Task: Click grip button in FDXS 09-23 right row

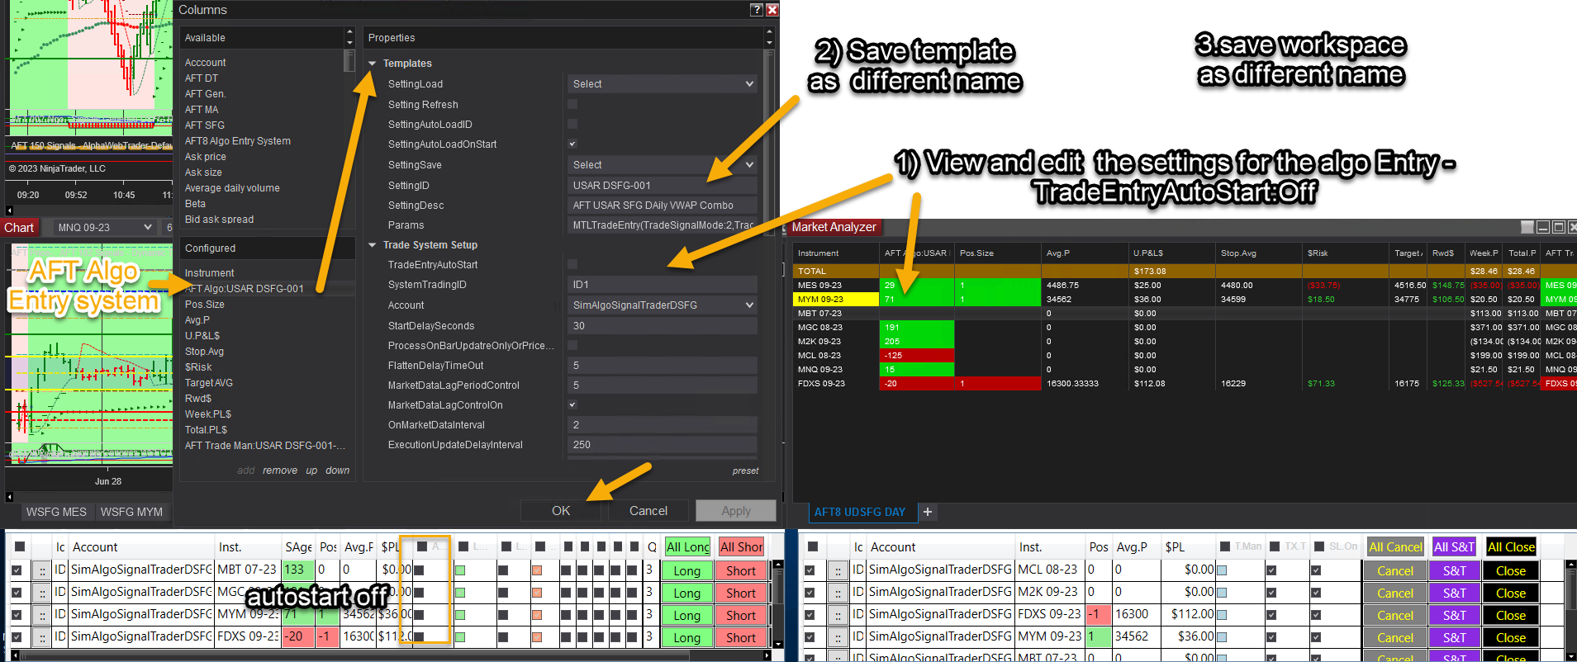Action: (x=838, y=615)
